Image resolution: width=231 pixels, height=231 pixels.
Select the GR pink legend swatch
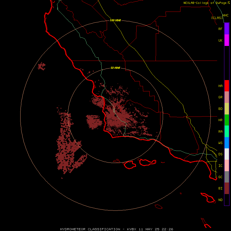point(227,97)
